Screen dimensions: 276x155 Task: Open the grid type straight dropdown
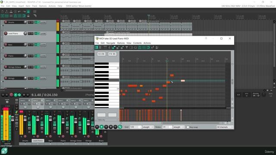148,127
